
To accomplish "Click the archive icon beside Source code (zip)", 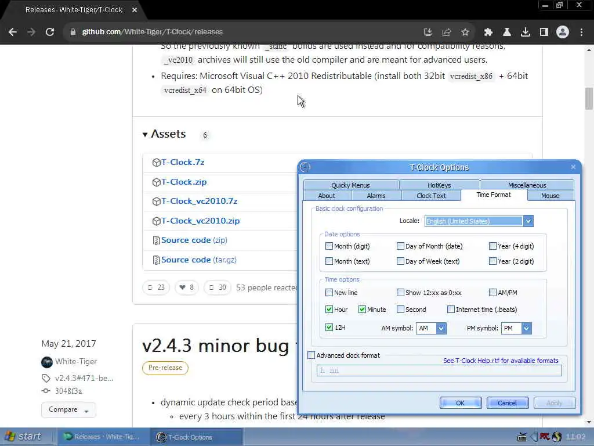I will pos(156,240).
